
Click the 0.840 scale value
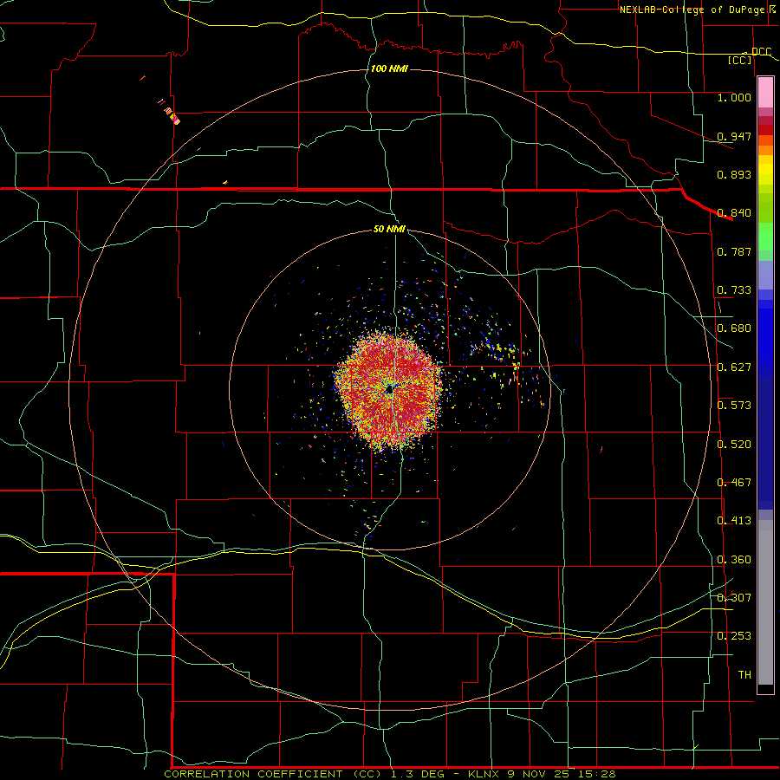click(734, 212)
